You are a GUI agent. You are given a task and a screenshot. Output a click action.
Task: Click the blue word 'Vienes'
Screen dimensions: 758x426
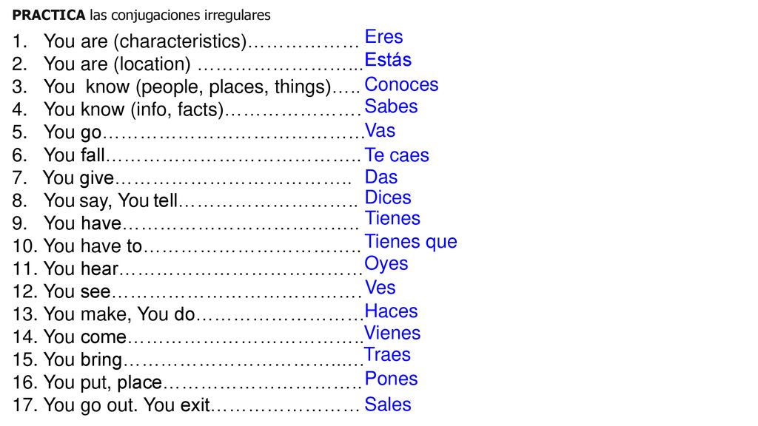pos(392,333)
